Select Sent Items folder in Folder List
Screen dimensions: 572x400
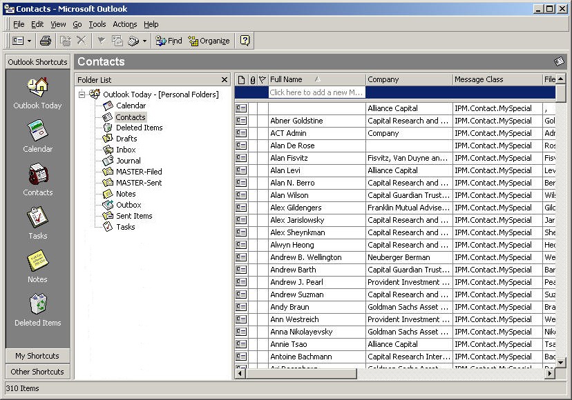[x=134, y=216]
